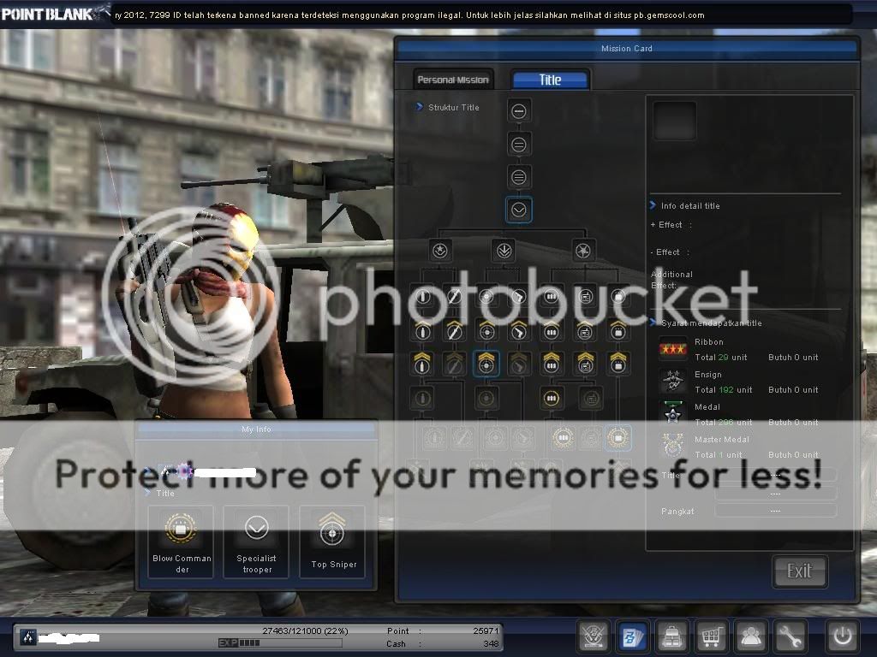This screenshot has height=657, width=877.
Task: Switch to the Title tab
Action: tap(551, 80)
